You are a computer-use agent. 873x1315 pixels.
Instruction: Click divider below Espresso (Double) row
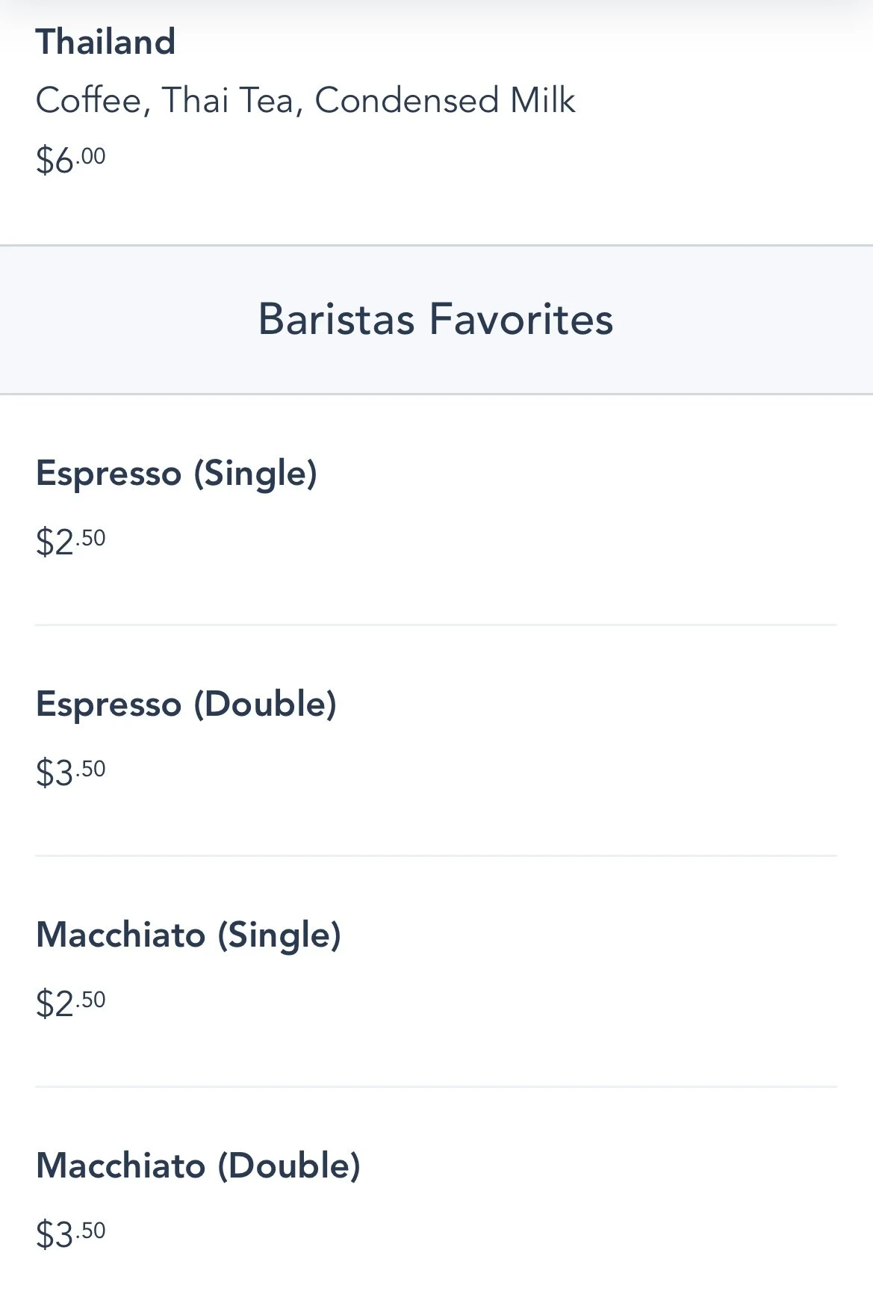[436, 856]
